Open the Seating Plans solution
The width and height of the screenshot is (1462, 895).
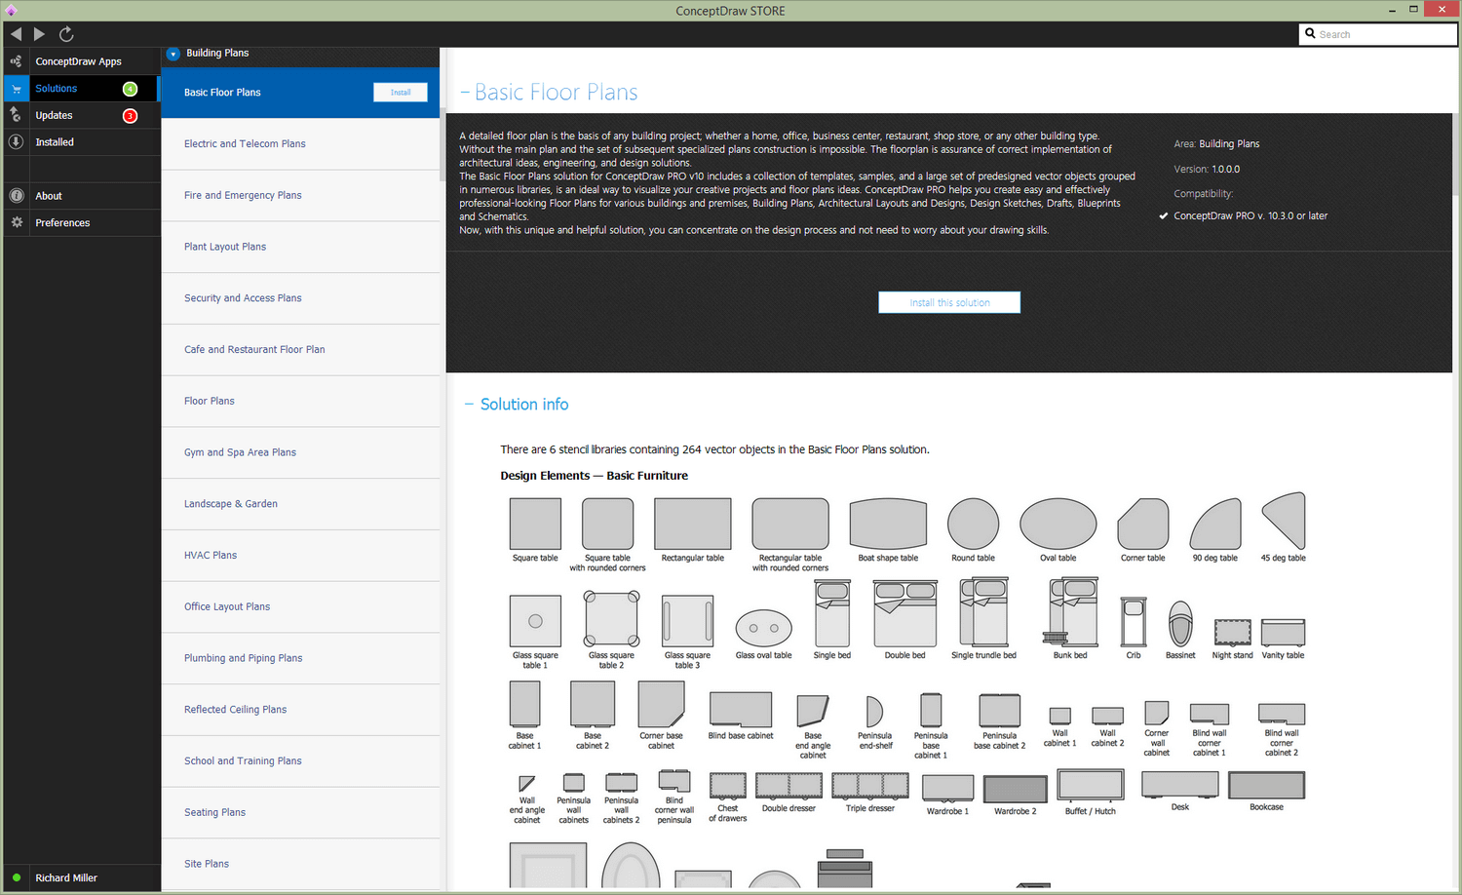pyautogui.click(x=300, y=813)
